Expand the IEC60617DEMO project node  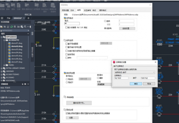(x=1, y=75)
